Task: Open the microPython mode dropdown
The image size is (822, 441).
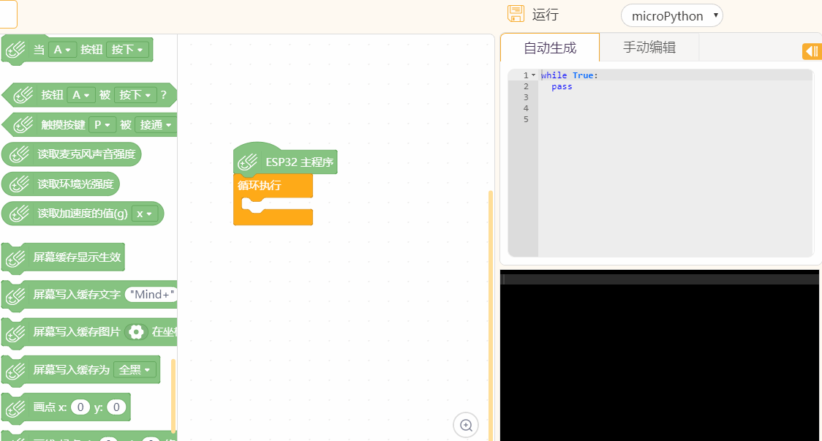Action: (671, 15)
